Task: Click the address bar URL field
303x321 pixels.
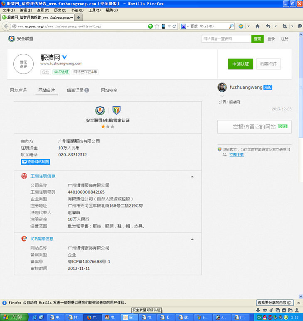Action: click(x=82, y=26)
